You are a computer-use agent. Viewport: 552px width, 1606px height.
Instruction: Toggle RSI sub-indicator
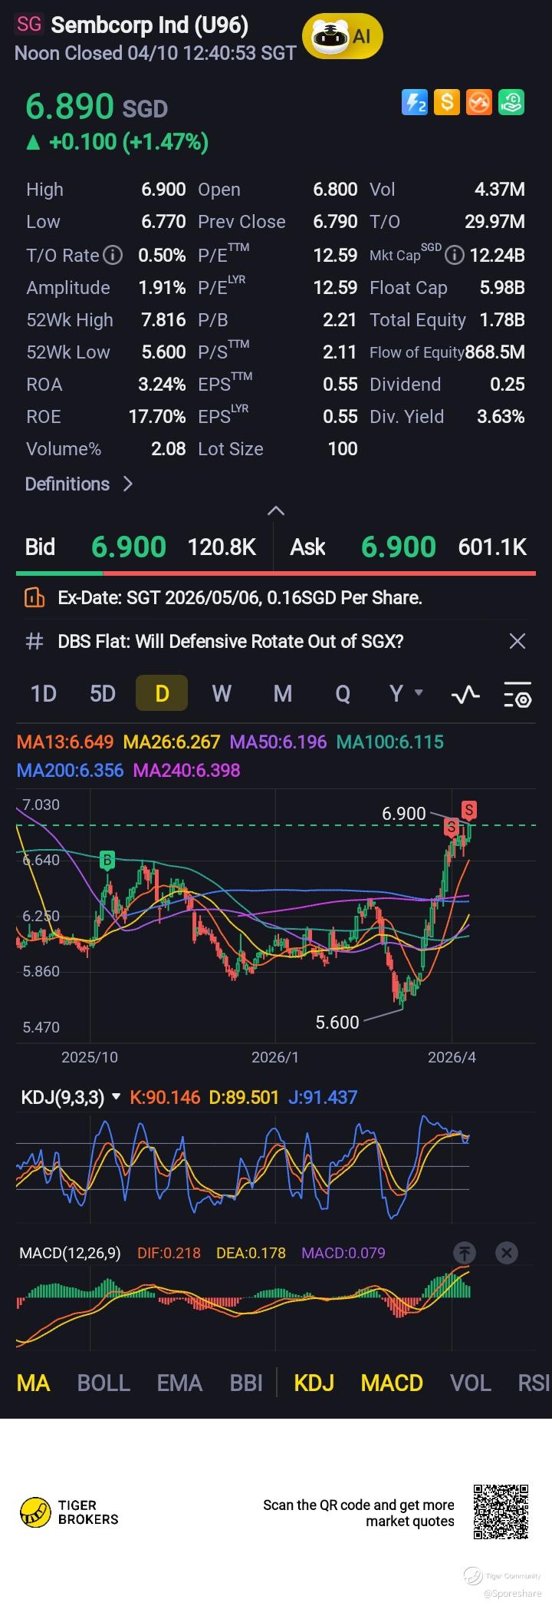534,1383
